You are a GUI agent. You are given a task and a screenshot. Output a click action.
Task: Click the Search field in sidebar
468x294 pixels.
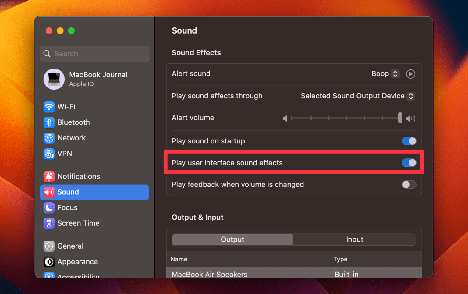pos(94,54)
